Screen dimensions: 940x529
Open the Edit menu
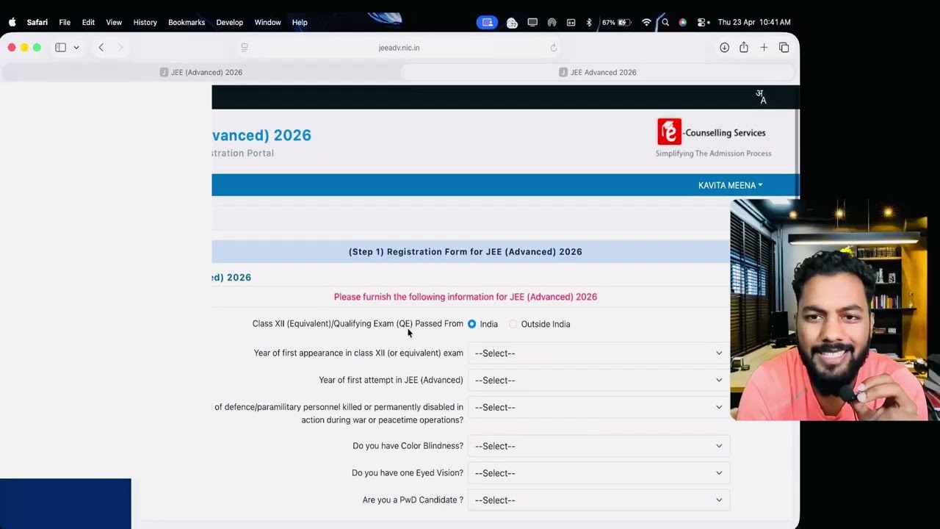88,22
